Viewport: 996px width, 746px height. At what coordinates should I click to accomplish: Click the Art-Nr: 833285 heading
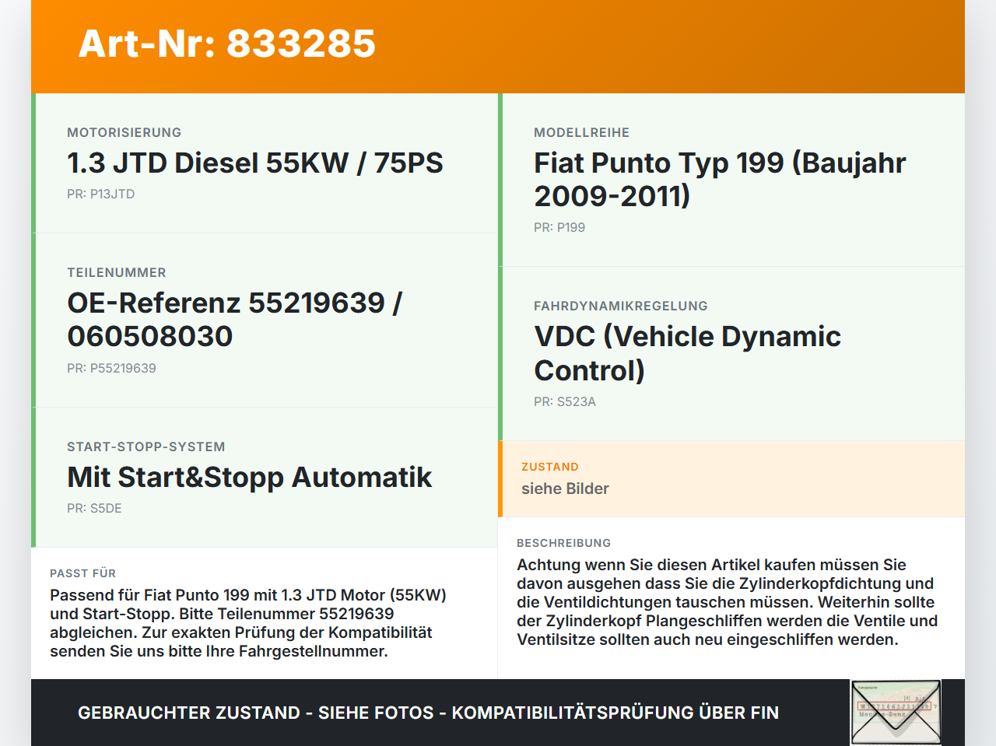(227, 44)
